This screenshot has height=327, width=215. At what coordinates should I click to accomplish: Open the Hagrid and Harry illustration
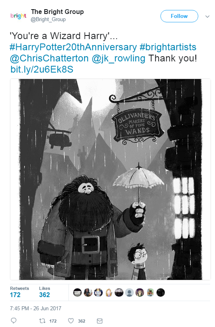(111, 179)
